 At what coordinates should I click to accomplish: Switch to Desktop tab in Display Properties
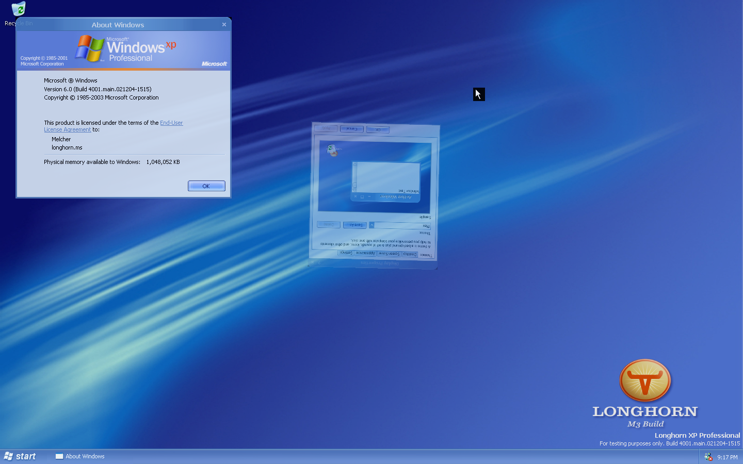[410, 254]
